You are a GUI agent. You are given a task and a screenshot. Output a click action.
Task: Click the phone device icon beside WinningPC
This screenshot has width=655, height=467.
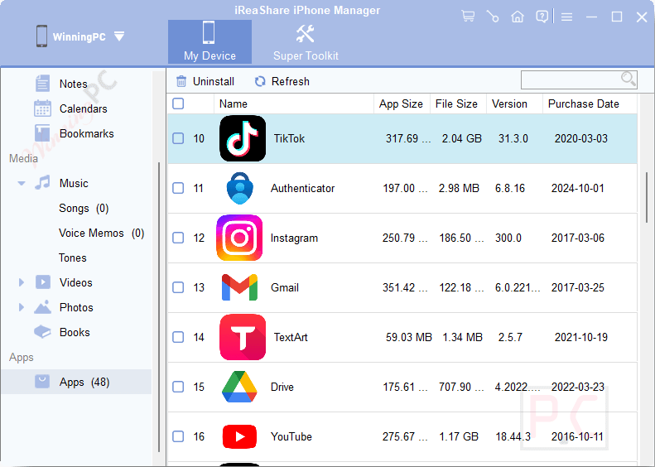click(x=41, y=36)
